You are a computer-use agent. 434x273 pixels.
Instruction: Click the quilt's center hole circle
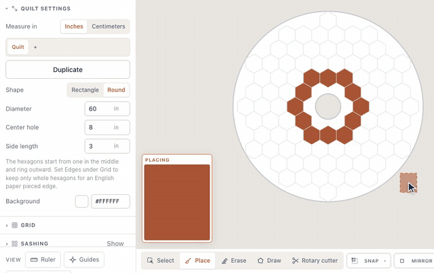tap(328, 107)
